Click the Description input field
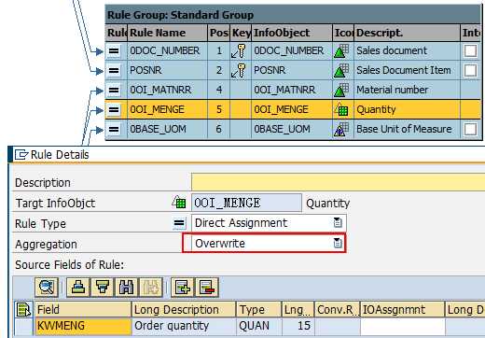This screenshot has width=485, height=338. click(x=339, y=182)
